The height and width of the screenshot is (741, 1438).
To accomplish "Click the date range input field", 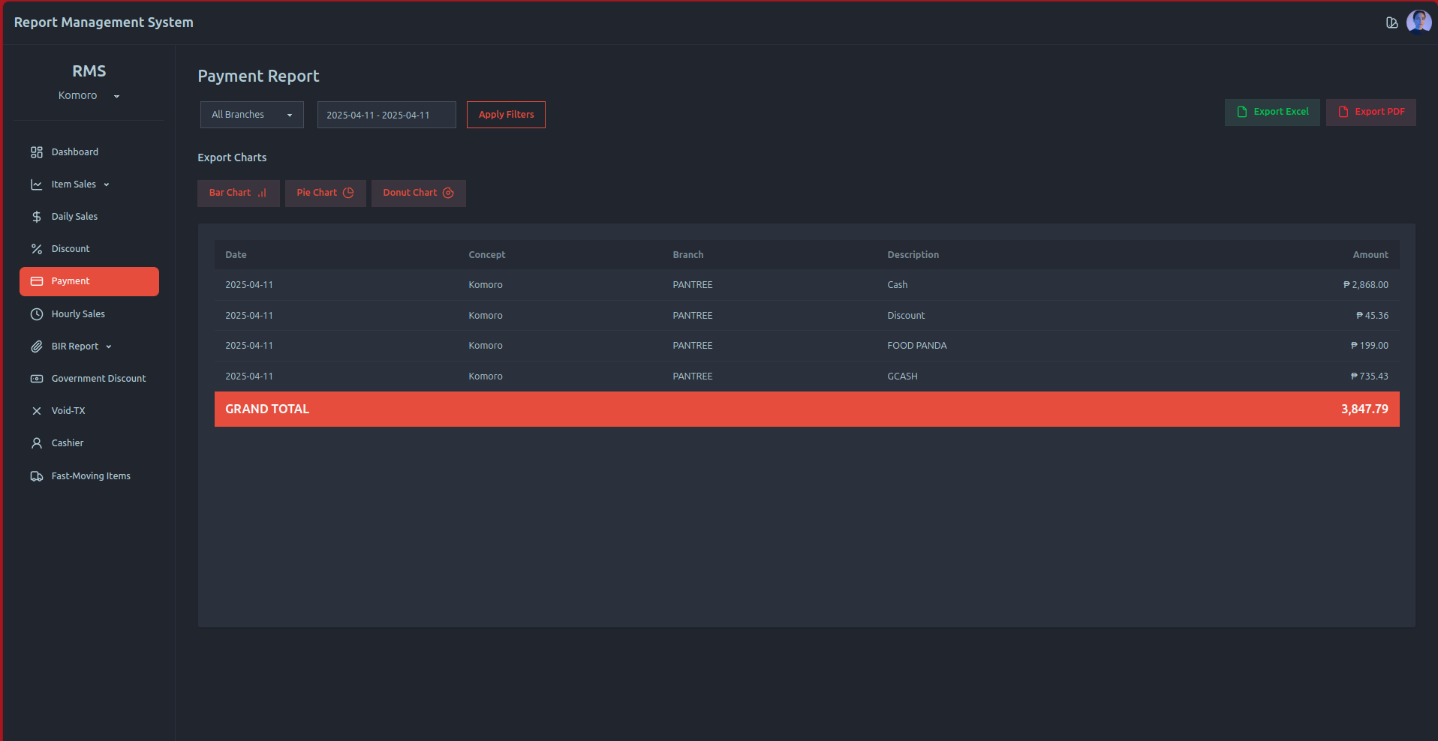I will pyautogui.click(x=386, y=115).
